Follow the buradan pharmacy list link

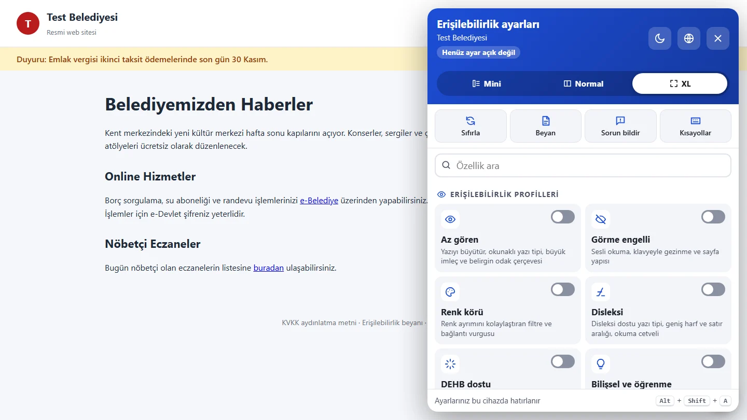[269, 268]
